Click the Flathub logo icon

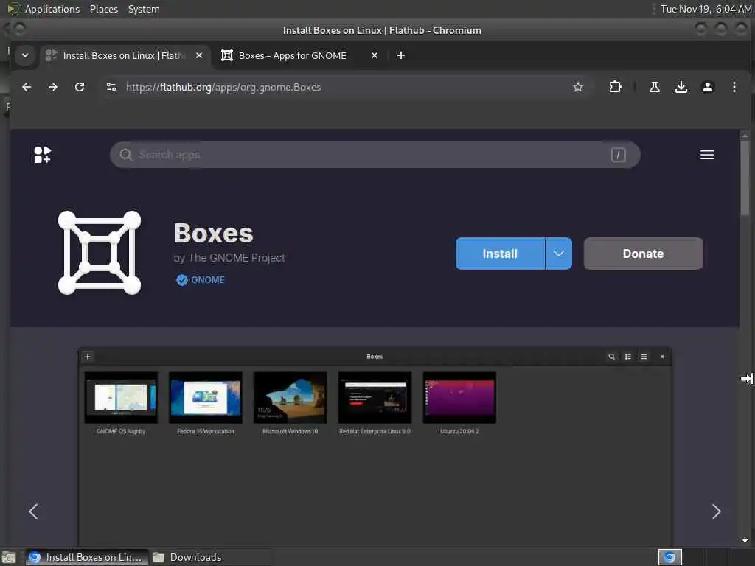(42, 155)
